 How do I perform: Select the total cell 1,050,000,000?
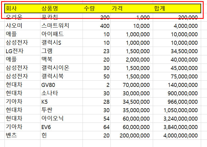177,110
